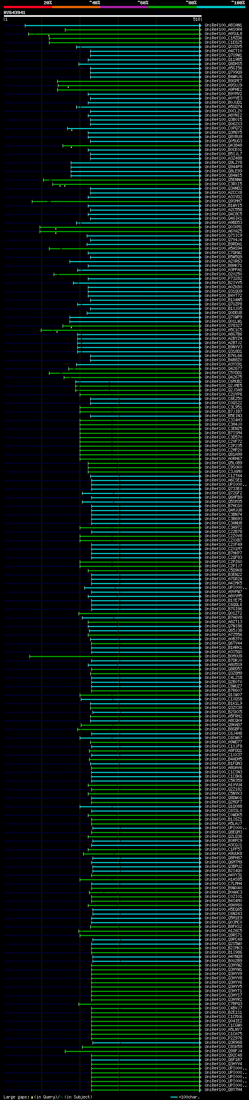Click the UniRef100_A6YAZ5 hit

click(223, 231)
